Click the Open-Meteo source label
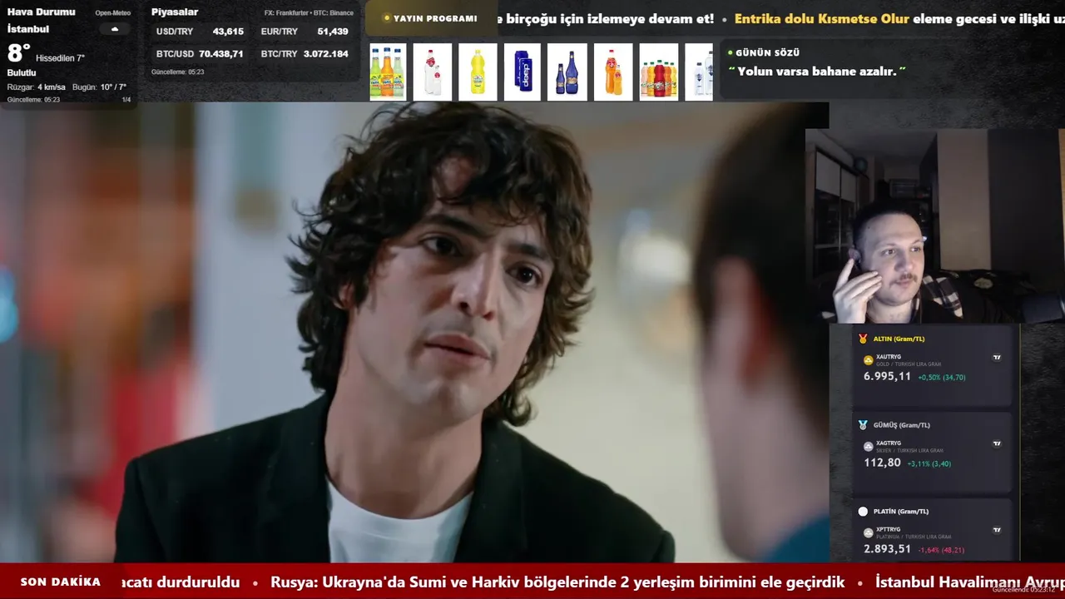 click(x=113, y=13)
